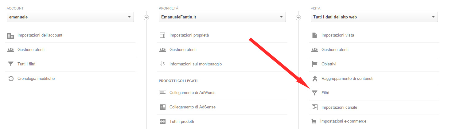Click the users icon under the Vista column
Screen dimensions: 456x129
click(314, 50)
